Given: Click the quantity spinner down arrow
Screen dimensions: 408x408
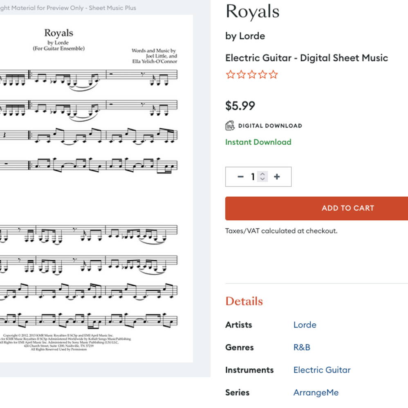Looking at the screenshot, I should (262, 179).
